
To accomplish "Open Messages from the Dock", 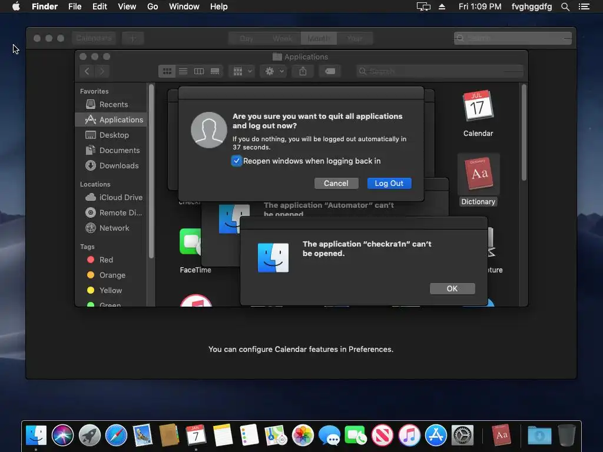I will (329, 436).
